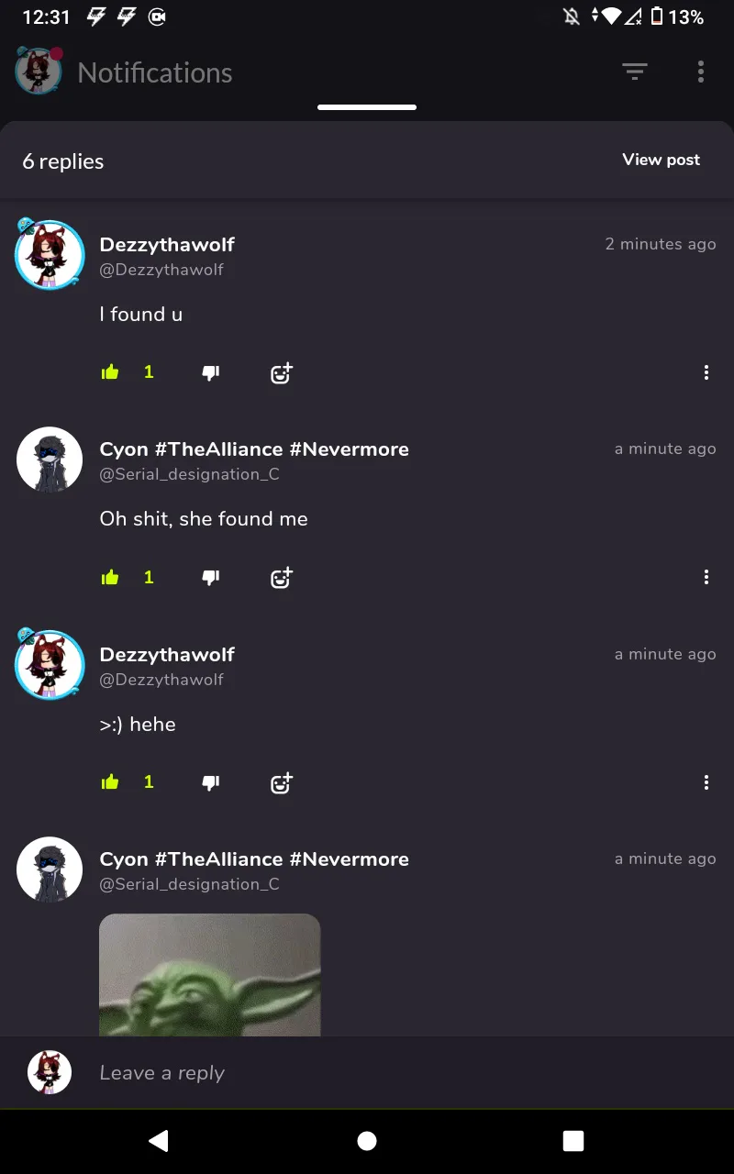
Task: Toggle like on "Oh shit, she found me"
Action: [110, 577]
